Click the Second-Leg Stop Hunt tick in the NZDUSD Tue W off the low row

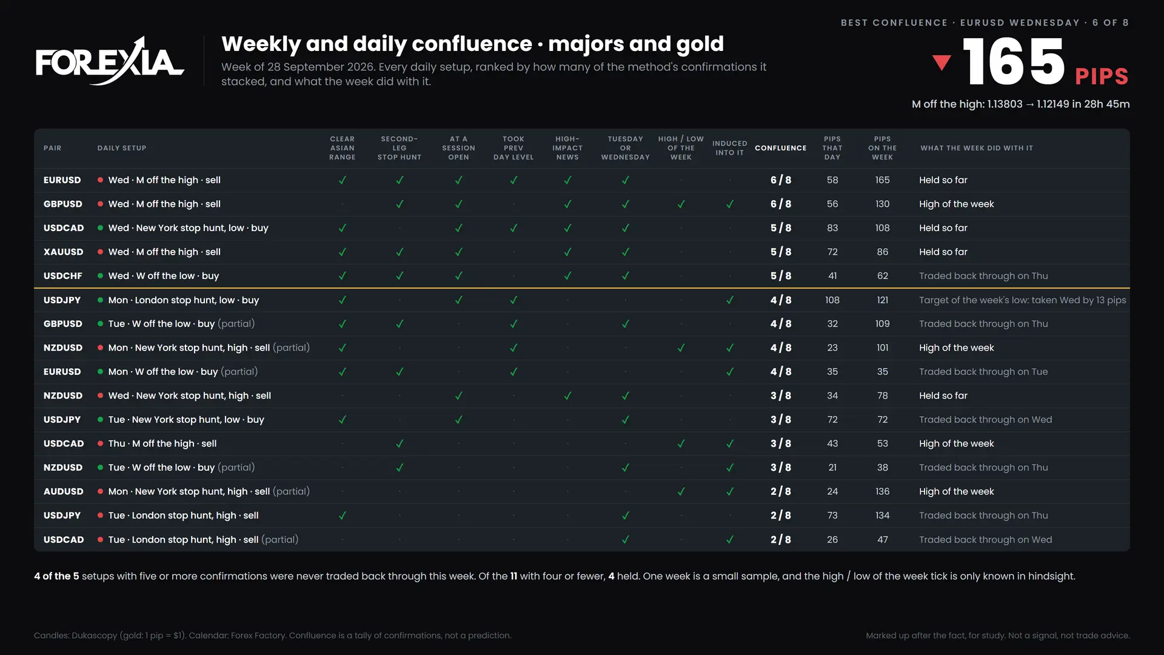tap(400, 468)
